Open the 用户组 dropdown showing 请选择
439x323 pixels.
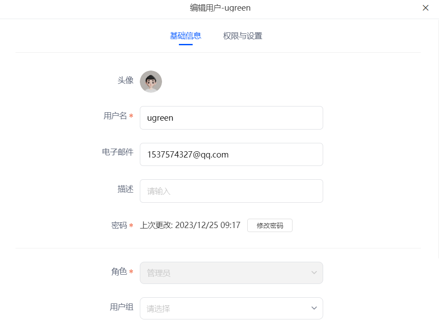click(231, 308)
